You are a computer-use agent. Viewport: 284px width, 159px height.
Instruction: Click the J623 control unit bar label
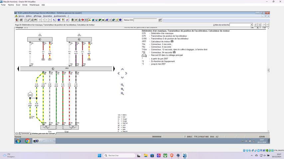[67, 68]
